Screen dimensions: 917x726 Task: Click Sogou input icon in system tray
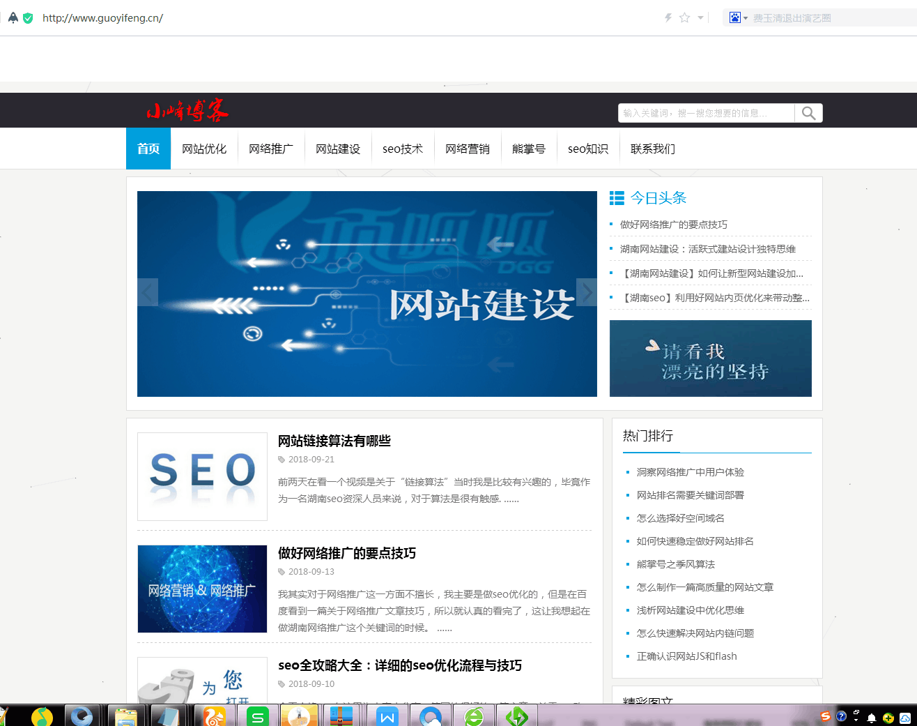pyautogui.click(x=825, y=716)
